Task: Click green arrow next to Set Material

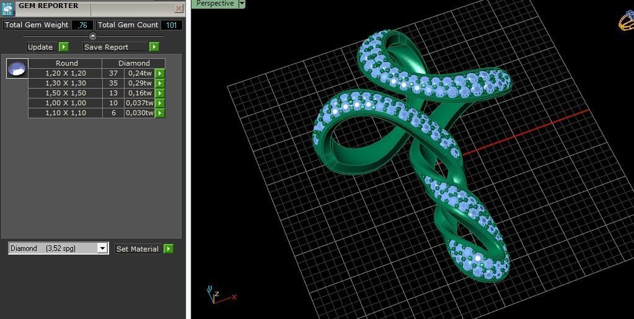Action: pyautogui.click(x=168, y=248)
